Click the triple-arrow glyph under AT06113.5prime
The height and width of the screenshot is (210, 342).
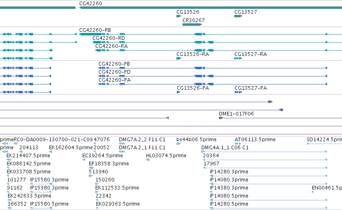coord(238,144)
